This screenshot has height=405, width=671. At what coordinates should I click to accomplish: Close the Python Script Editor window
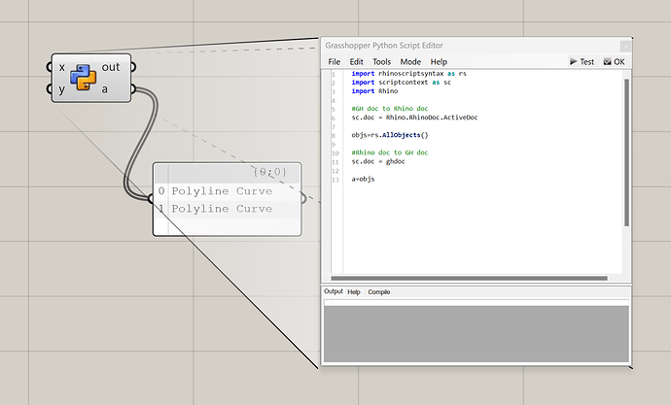point(625,46)
